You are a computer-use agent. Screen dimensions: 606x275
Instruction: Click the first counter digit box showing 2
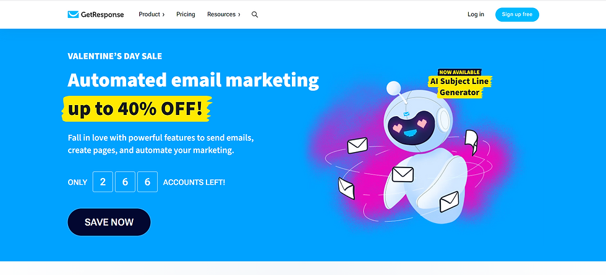coord(103,182)
